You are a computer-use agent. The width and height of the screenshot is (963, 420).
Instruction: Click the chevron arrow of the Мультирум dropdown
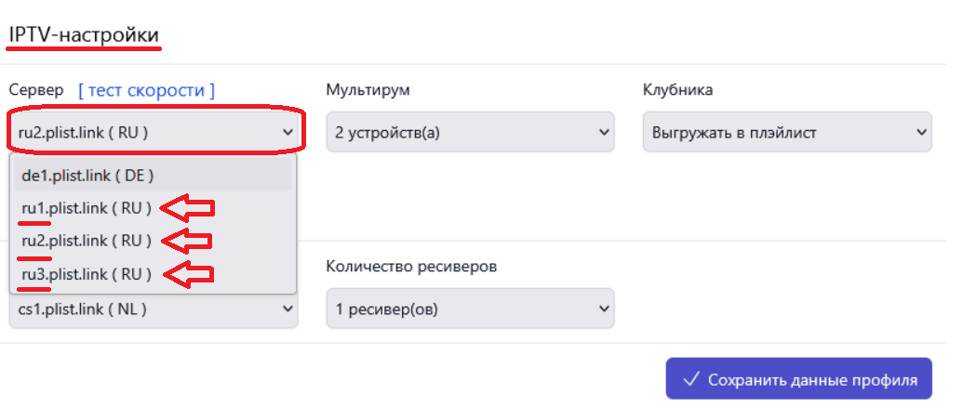point(604,132)
